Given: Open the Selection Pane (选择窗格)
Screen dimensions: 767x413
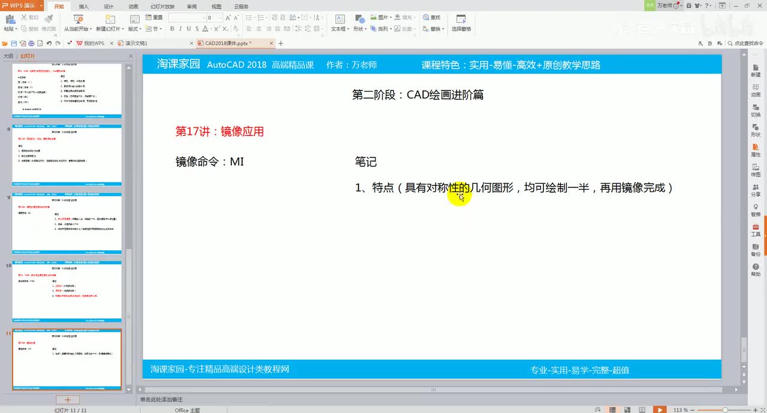Looking at the screenshot, I should [461, 23].
